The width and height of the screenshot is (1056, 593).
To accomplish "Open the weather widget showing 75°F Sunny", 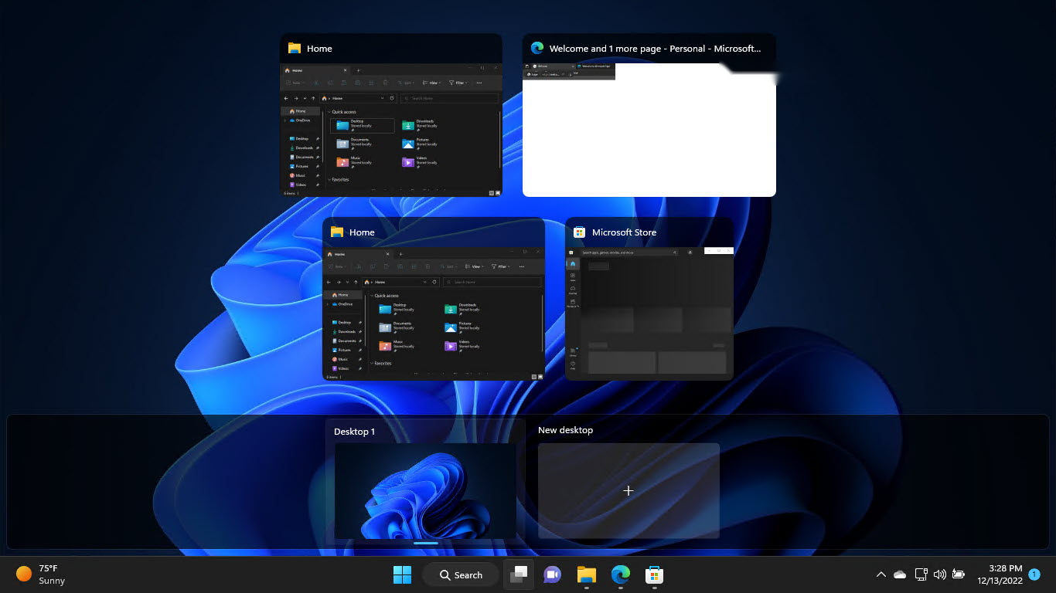I will pos(41,574).
